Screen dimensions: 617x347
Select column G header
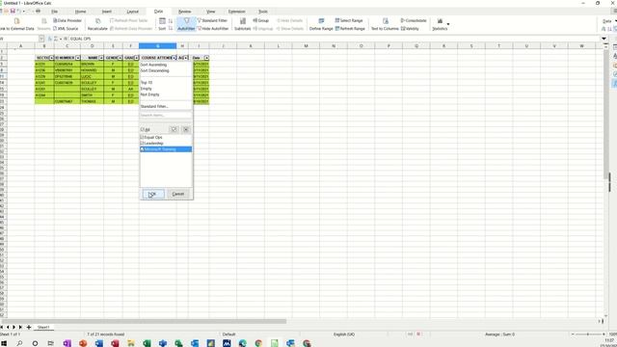pos(157,46)
